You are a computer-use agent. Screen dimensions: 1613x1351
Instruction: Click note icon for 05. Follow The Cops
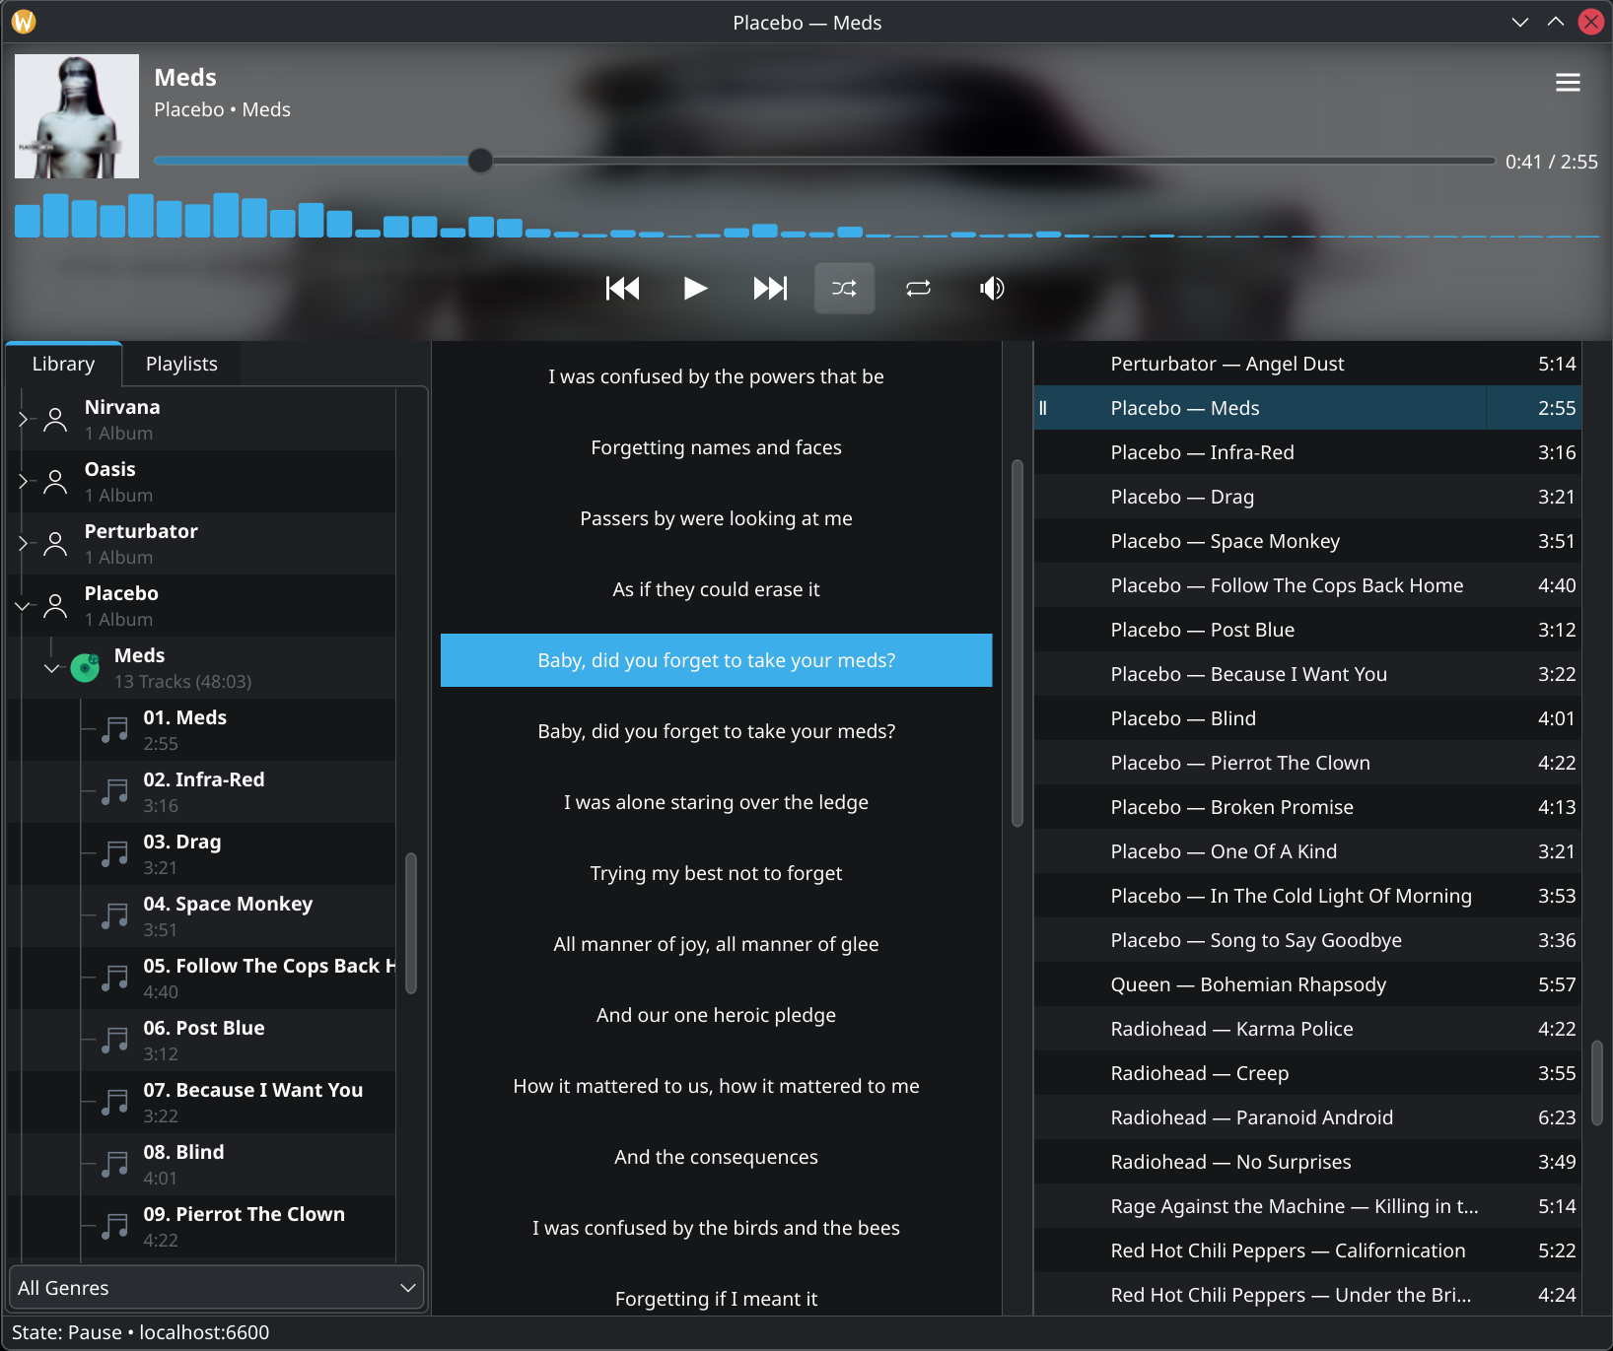pos(115,979)
